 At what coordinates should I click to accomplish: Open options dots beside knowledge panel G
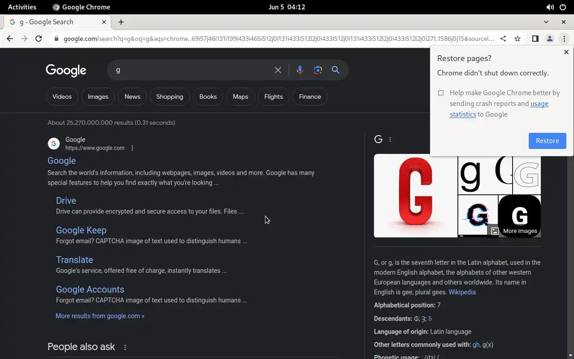tap(390, 140)
